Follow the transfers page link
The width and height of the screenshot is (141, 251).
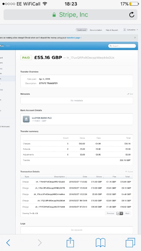(73, 38)
